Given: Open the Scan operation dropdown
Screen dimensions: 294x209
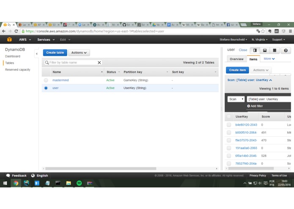Looking at the screenshot, I should coord(236,99).
